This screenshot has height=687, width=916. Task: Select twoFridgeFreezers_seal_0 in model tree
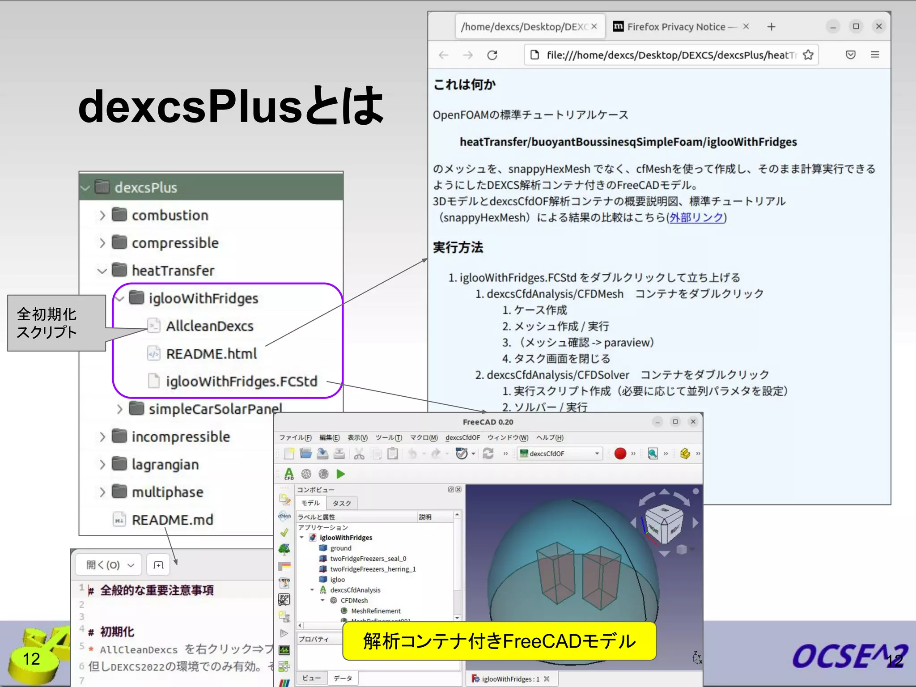point(363,559)
